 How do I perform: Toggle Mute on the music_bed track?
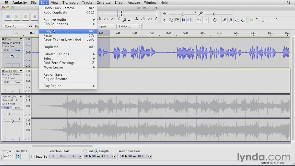(6, 108)
